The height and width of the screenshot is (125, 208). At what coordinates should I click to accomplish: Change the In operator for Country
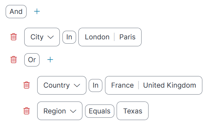click(95, 85)
